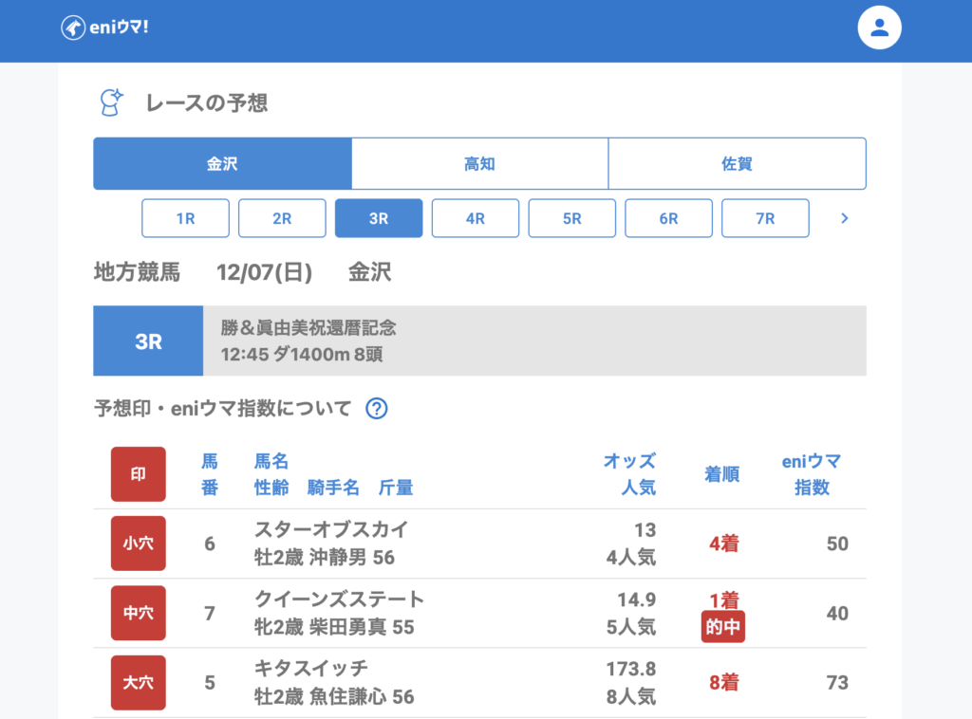Go to race 6R
Viewport: 972px width, 719px height.
point(668,218)
